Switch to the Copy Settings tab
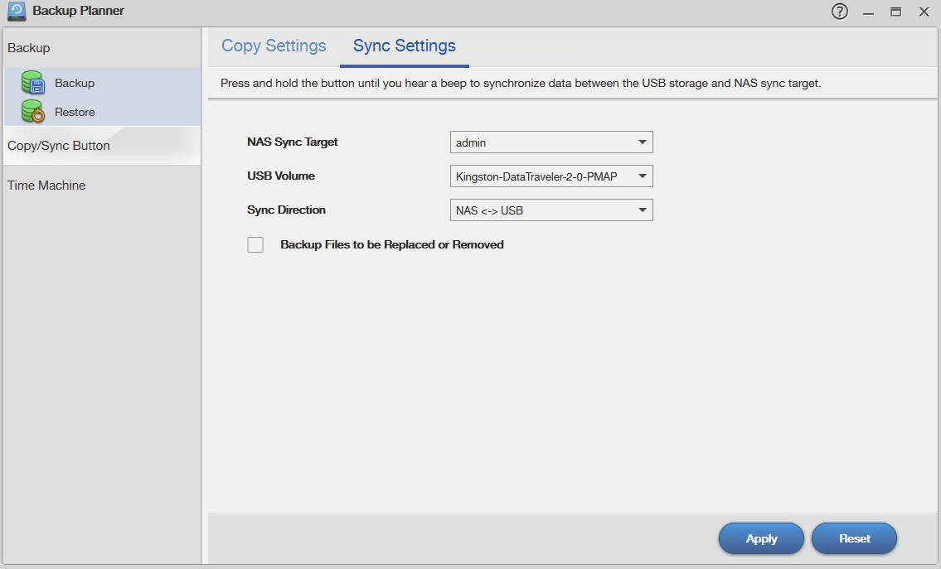The image size is (941, 569). pos(274,46)
